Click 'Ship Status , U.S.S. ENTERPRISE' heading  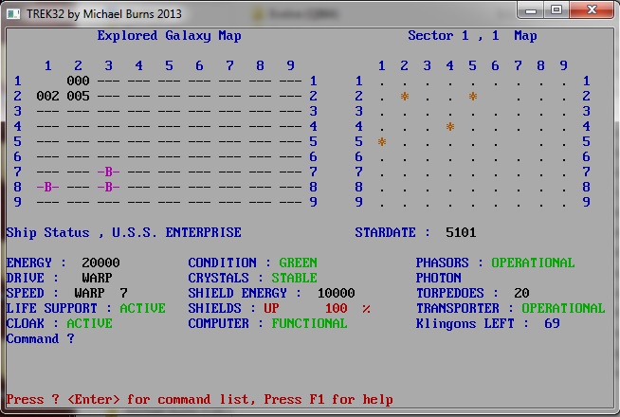pyautogui.click(x=124, y=232)
